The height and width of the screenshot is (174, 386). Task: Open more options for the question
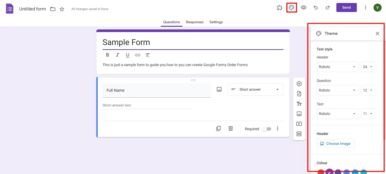pos(277,129)
